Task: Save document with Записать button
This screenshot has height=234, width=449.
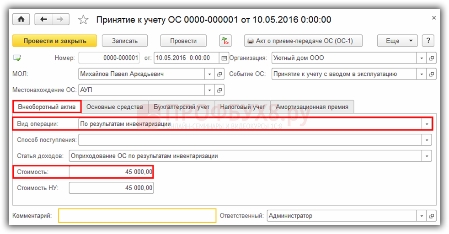Action: click(x=124, y=41)
